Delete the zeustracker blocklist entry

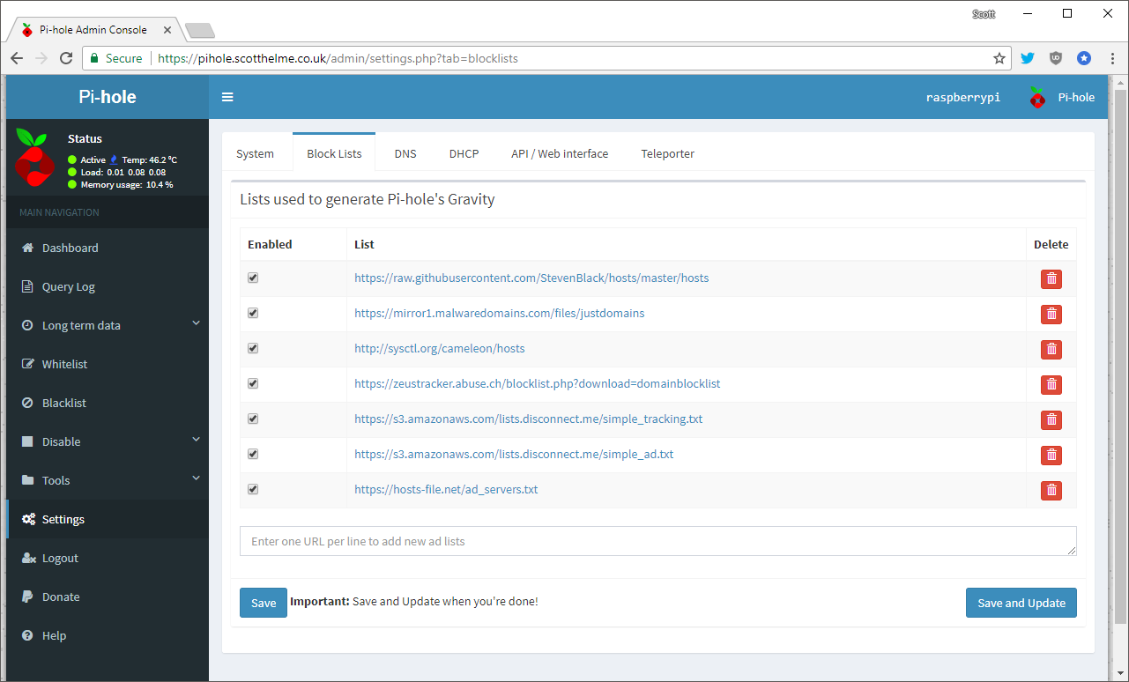point(1051,384)
